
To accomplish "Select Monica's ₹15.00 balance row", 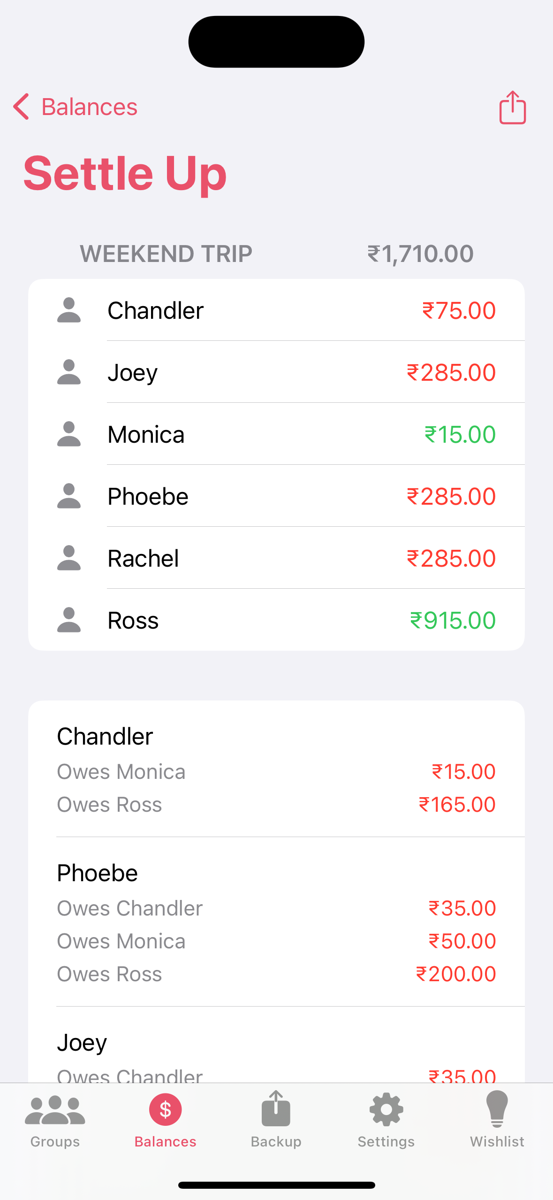I will pyautogui.click(x=276, y=434).
